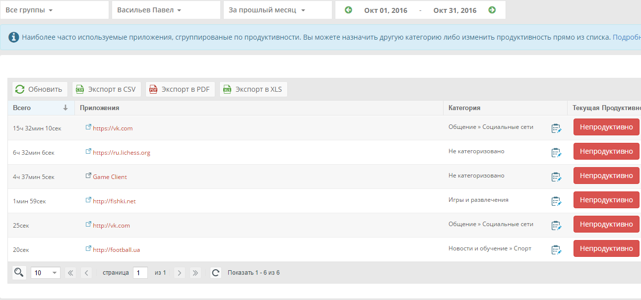Click the 20сек duration cell

pyautogui.click(x=21, y=250)
